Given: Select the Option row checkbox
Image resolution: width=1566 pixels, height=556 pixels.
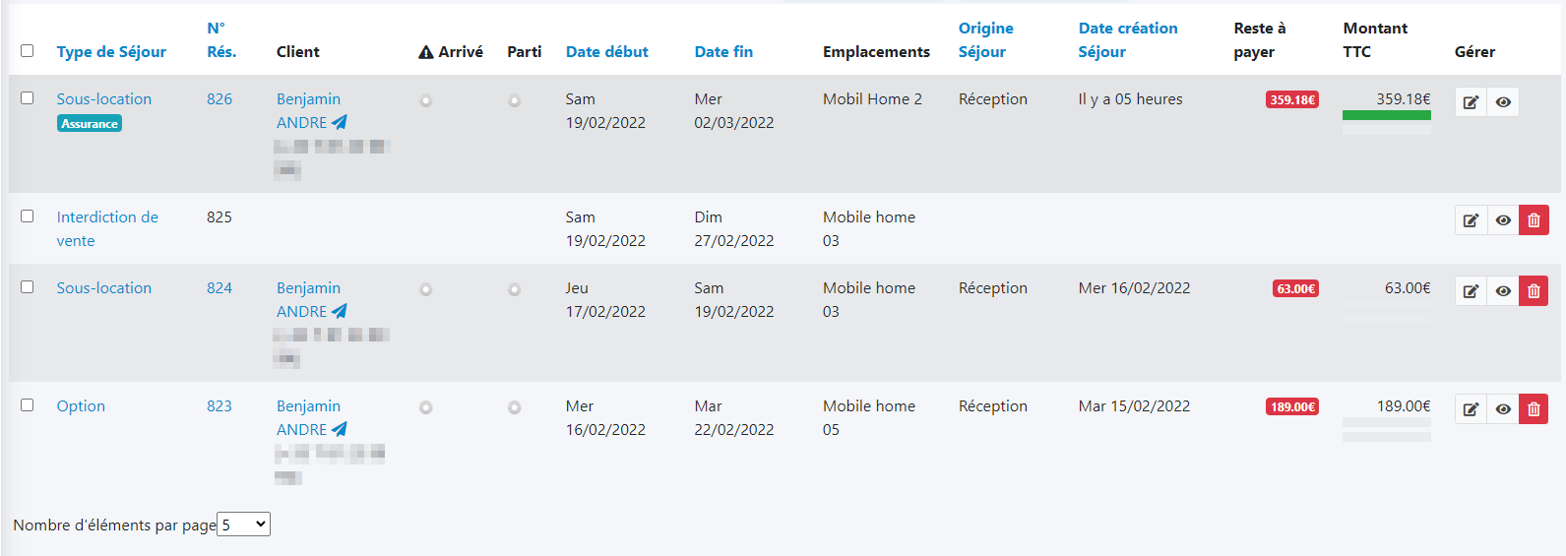Looking at the screenshot, I should (28, 404).
